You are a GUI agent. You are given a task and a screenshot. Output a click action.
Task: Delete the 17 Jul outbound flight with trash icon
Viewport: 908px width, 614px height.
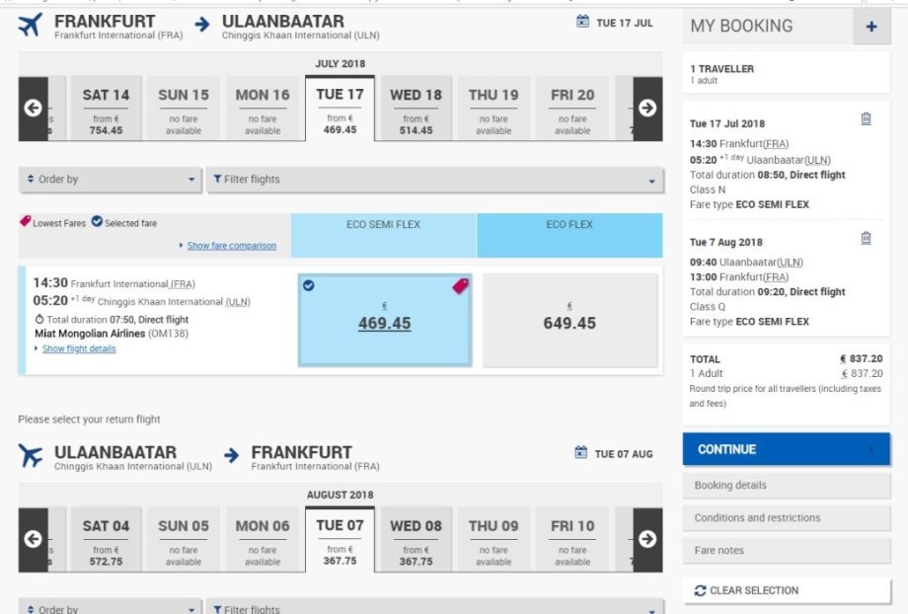[x=866, y=119]
